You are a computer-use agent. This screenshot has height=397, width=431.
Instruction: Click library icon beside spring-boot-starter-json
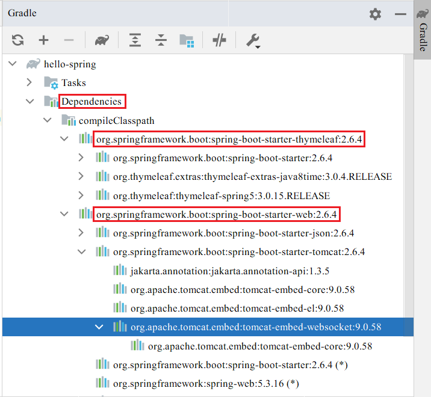click(102, 232)
